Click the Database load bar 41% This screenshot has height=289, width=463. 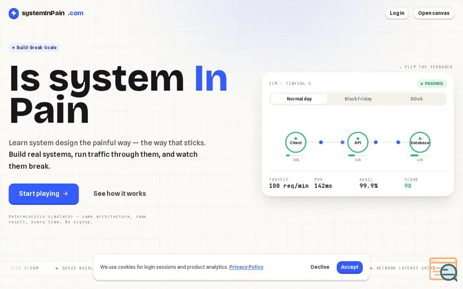[420, 155]
